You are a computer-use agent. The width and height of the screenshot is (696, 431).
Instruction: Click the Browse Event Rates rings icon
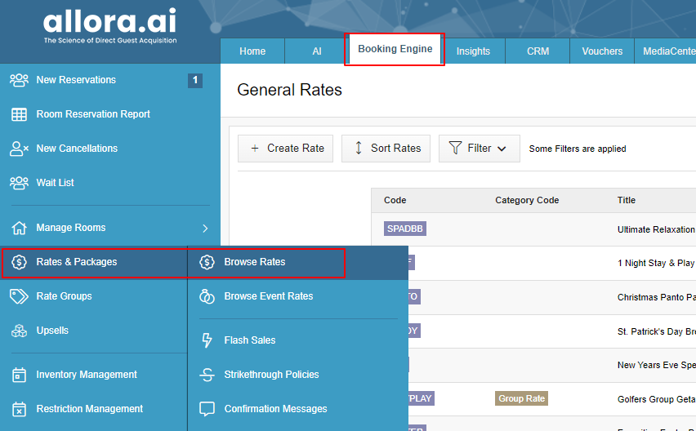point(207,296)
